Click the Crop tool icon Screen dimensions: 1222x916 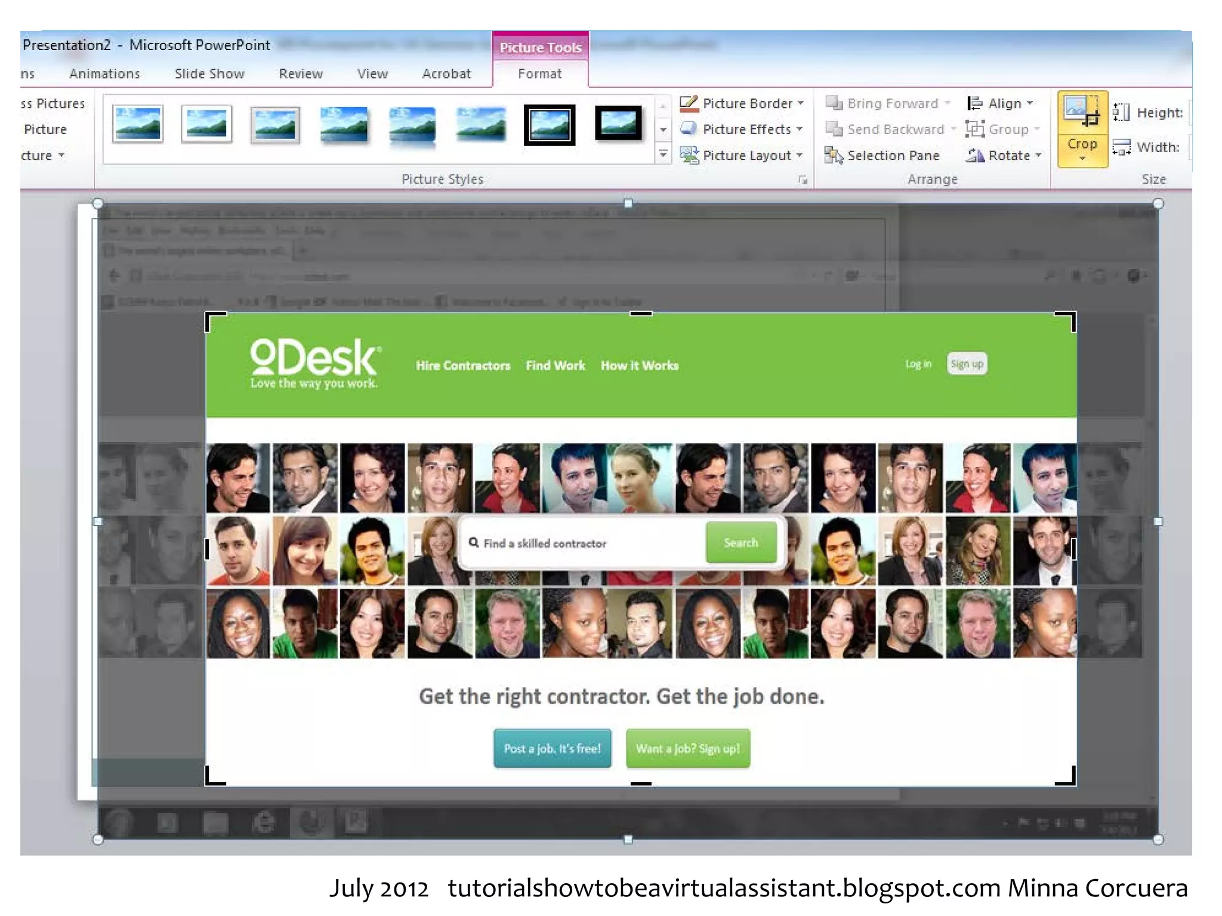point(1082,112)
